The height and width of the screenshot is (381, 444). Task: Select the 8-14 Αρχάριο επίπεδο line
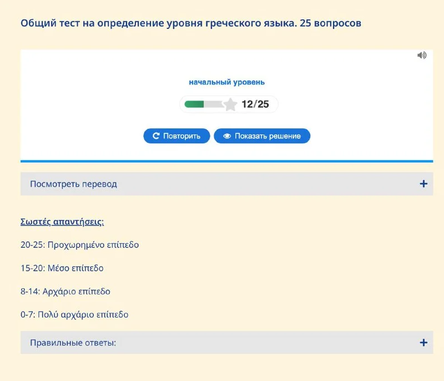tap(65, 291)
